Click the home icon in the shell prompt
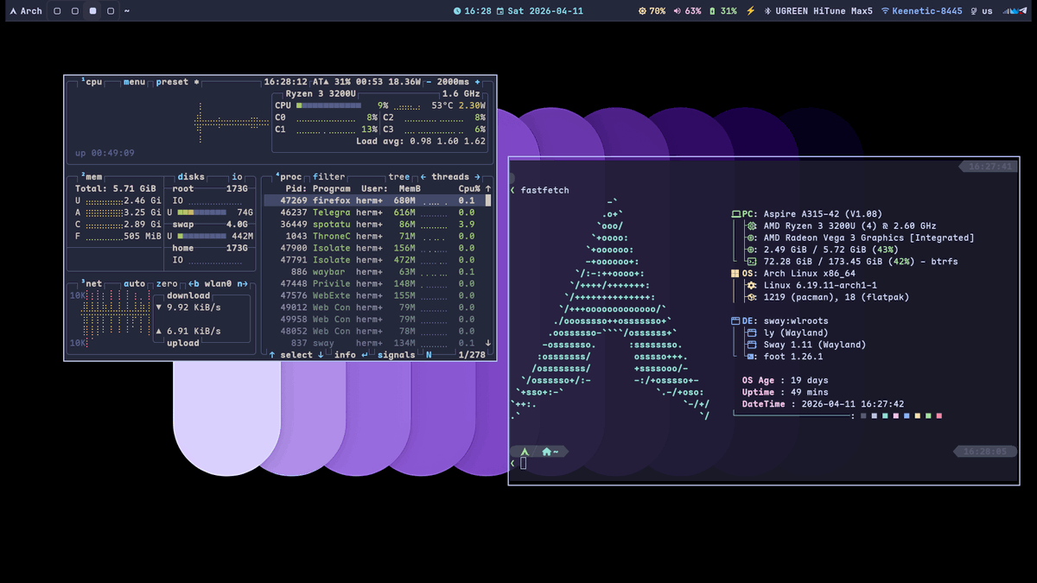Image resolution: width=1037 pixels, height=583 pixels. 546,451
